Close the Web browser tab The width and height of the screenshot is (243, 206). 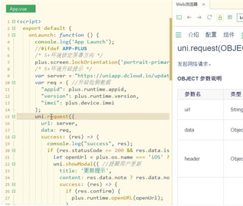click(x=204, y=5)
